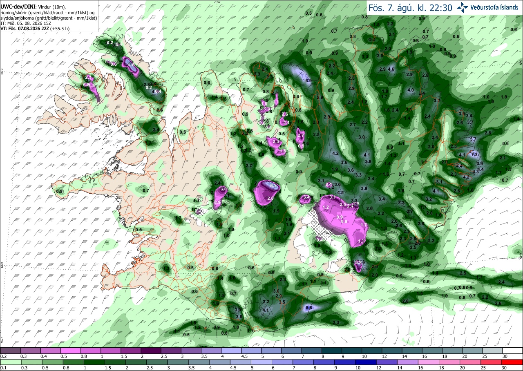Click the Veðurstofa Íslands logo icon

tap(463, 7)
